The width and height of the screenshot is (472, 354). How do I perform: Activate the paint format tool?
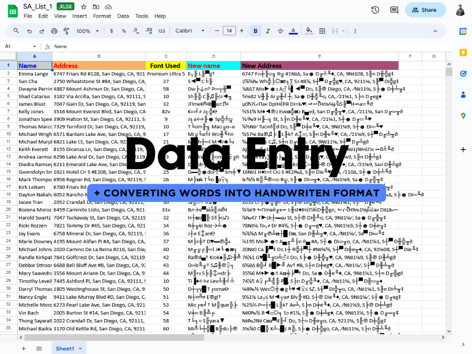pyautogui.click(x=66, y=31)
